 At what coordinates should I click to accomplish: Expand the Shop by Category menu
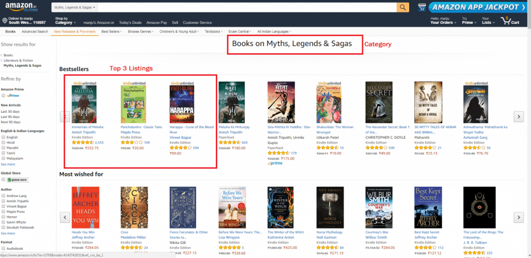[x=65, y=21]
